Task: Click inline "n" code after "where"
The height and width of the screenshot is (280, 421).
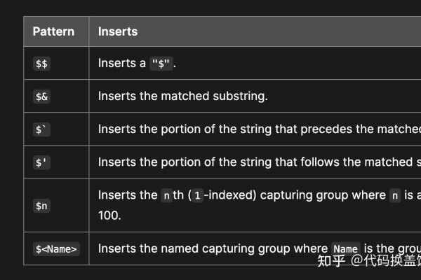Action: point(395,196)
